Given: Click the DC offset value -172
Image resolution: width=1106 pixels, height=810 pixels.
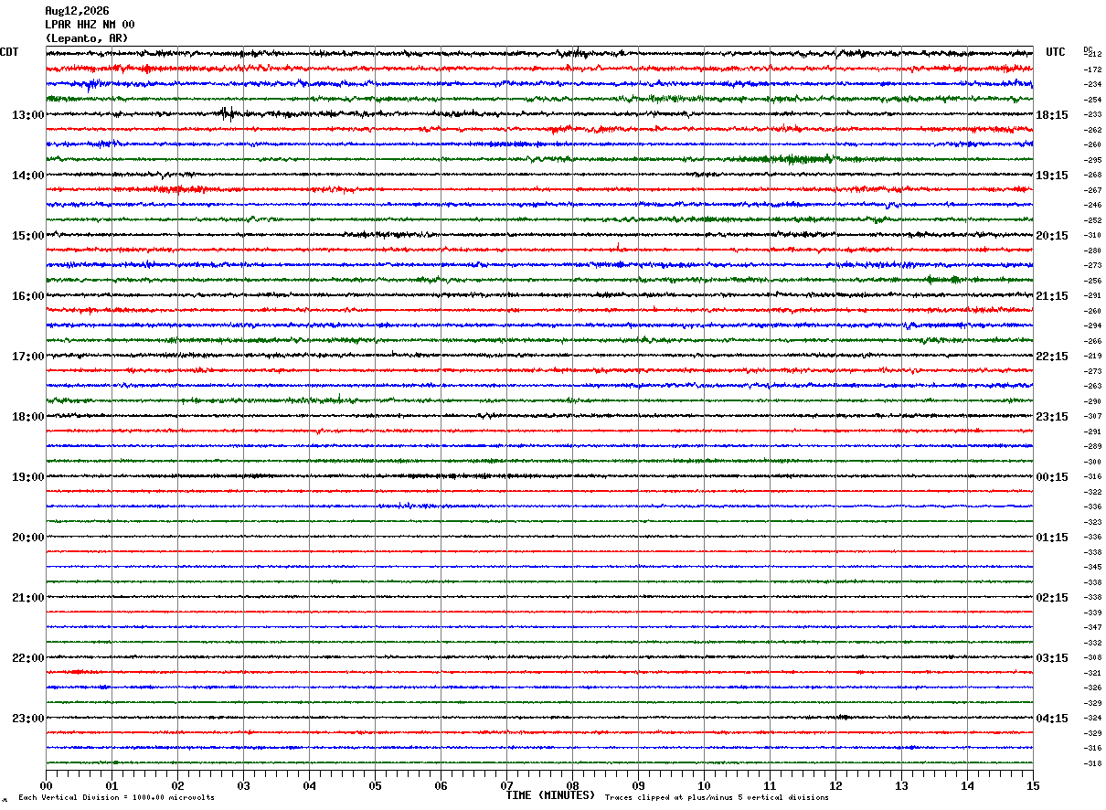Looking at the screenshot, I should tap(1092, 69).
